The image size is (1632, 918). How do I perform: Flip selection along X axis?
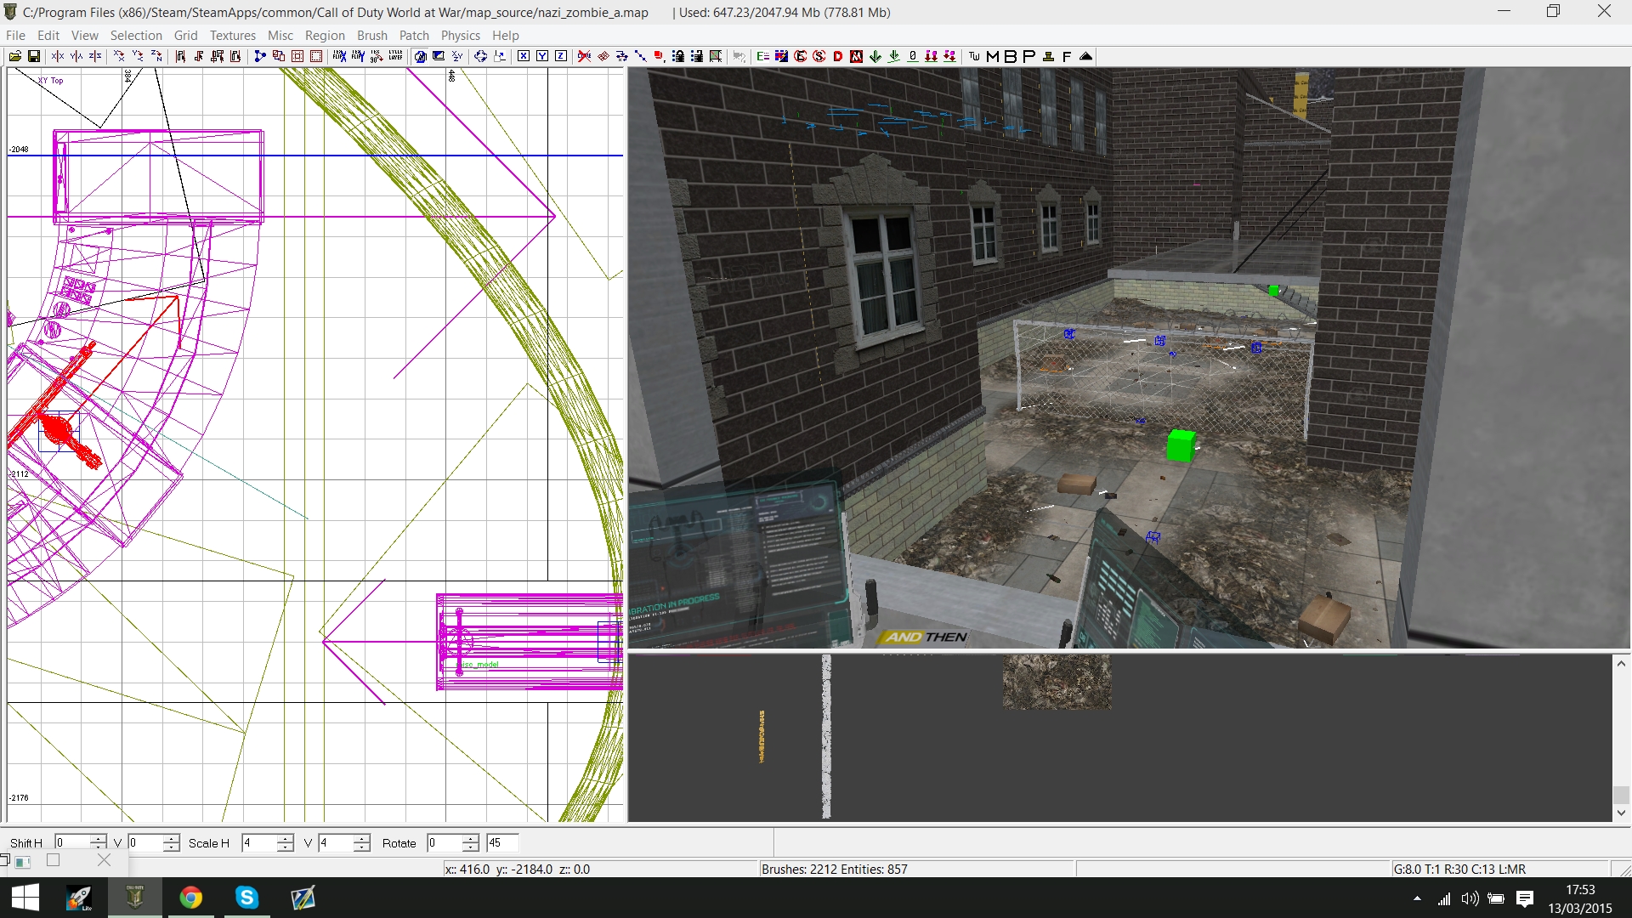[x=58, y=56]
